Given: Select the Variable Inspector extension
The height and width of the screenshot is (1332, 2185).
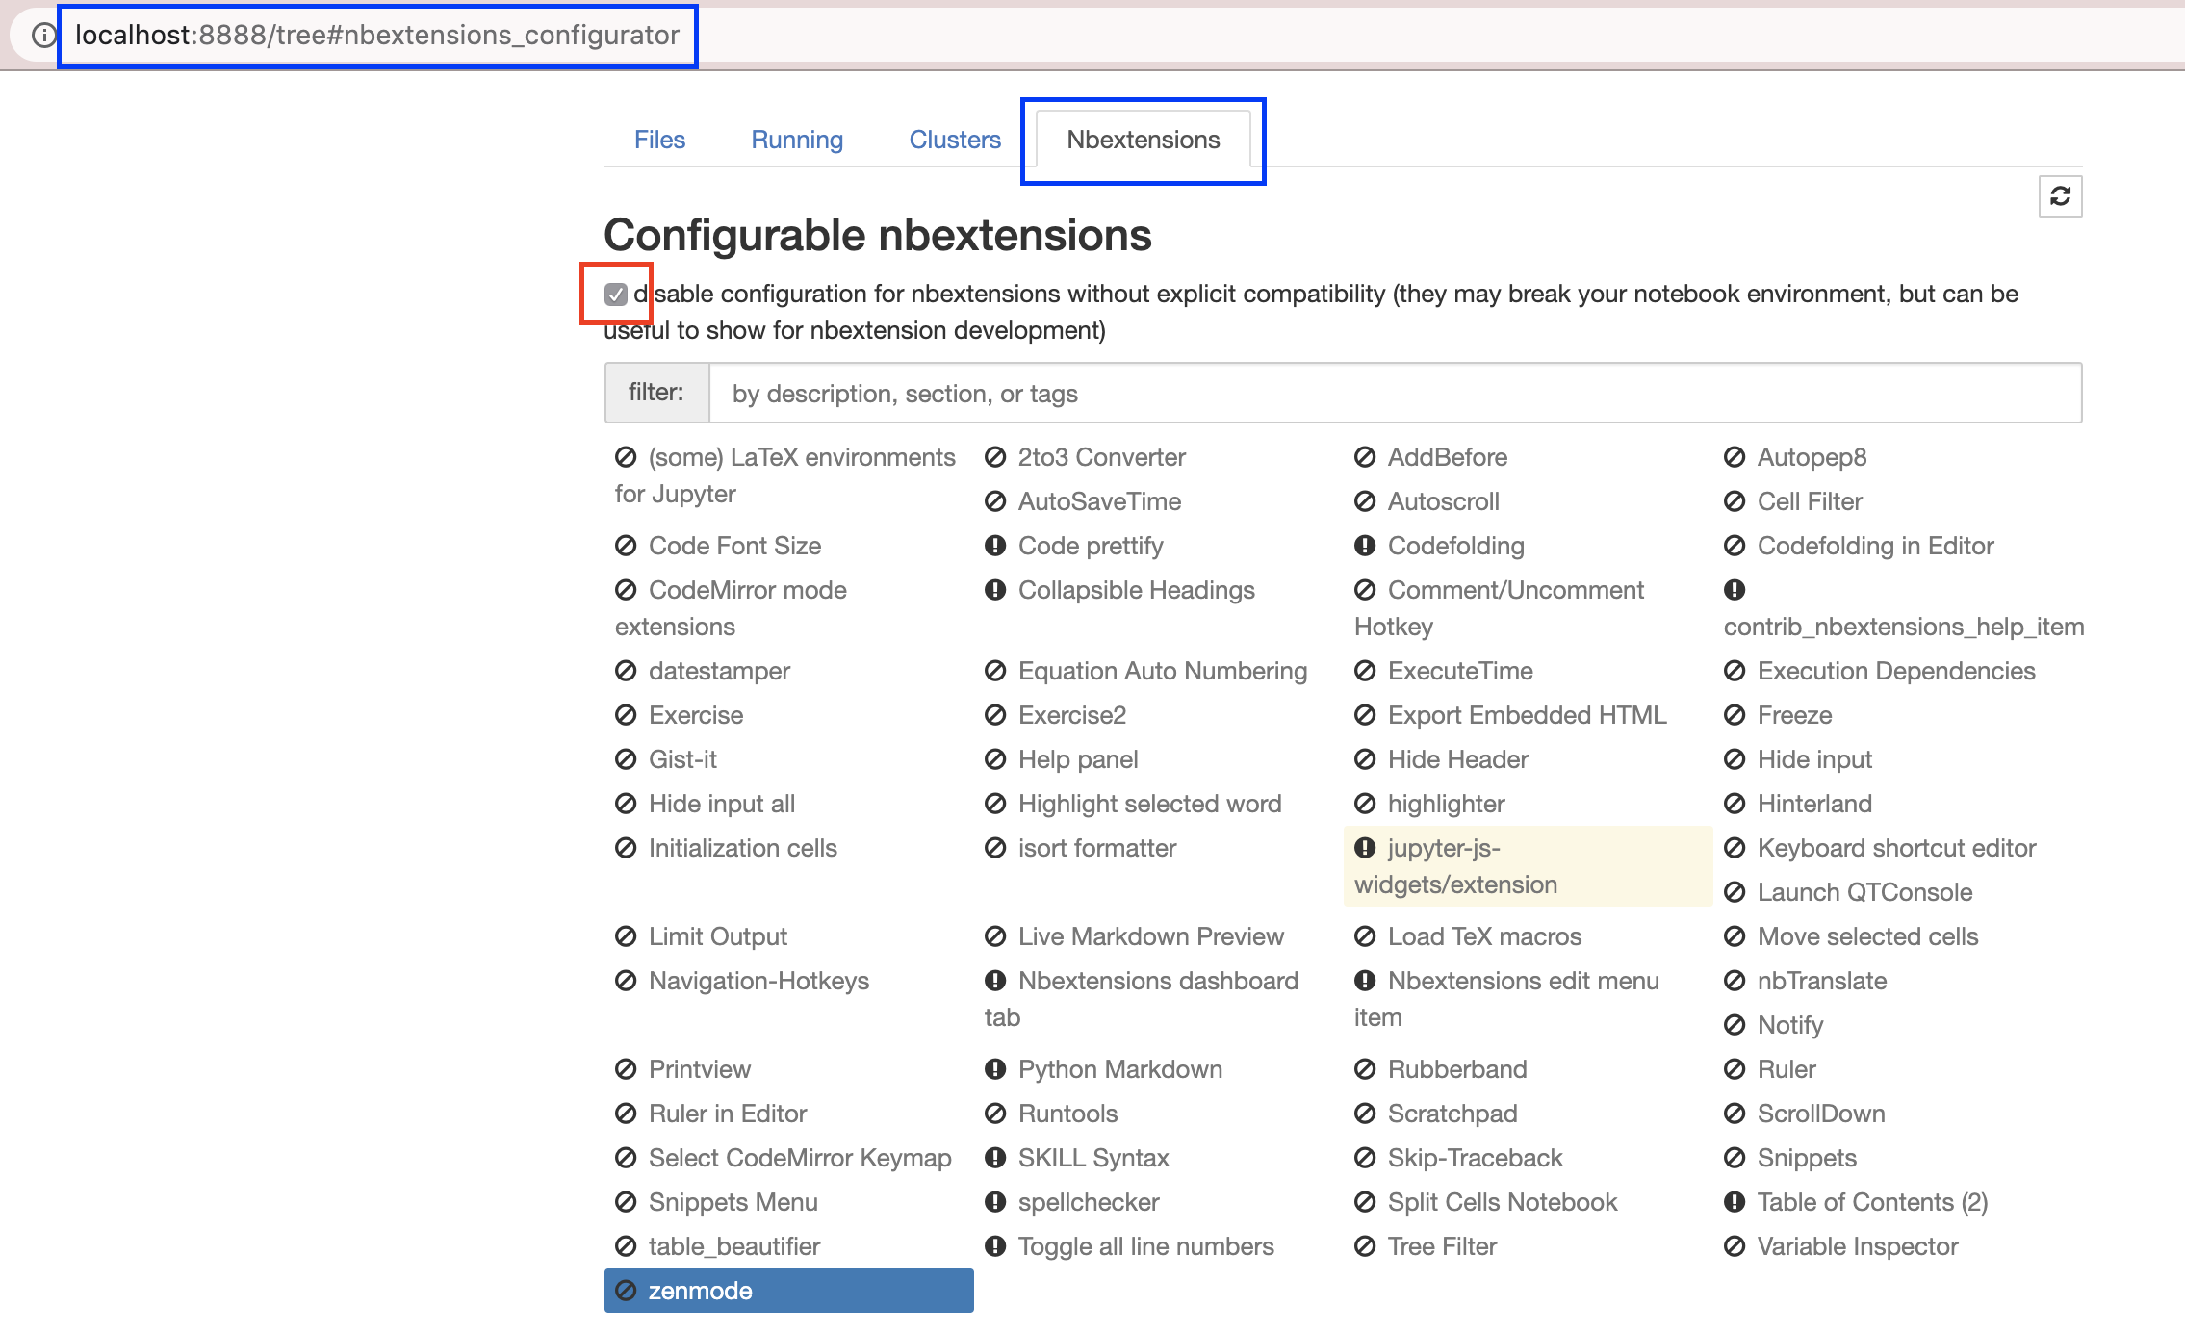Looking at the screenshot, I should coord(1858,1246).
